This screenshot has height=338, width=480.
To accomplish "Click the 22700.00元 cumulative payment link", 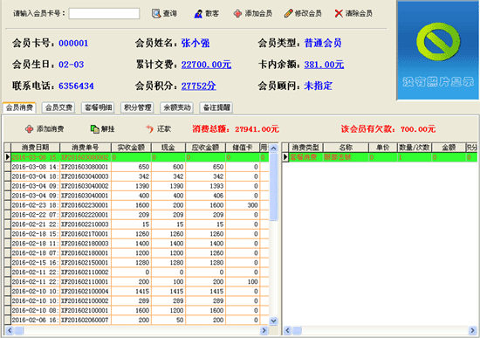I will click(206, 65).
